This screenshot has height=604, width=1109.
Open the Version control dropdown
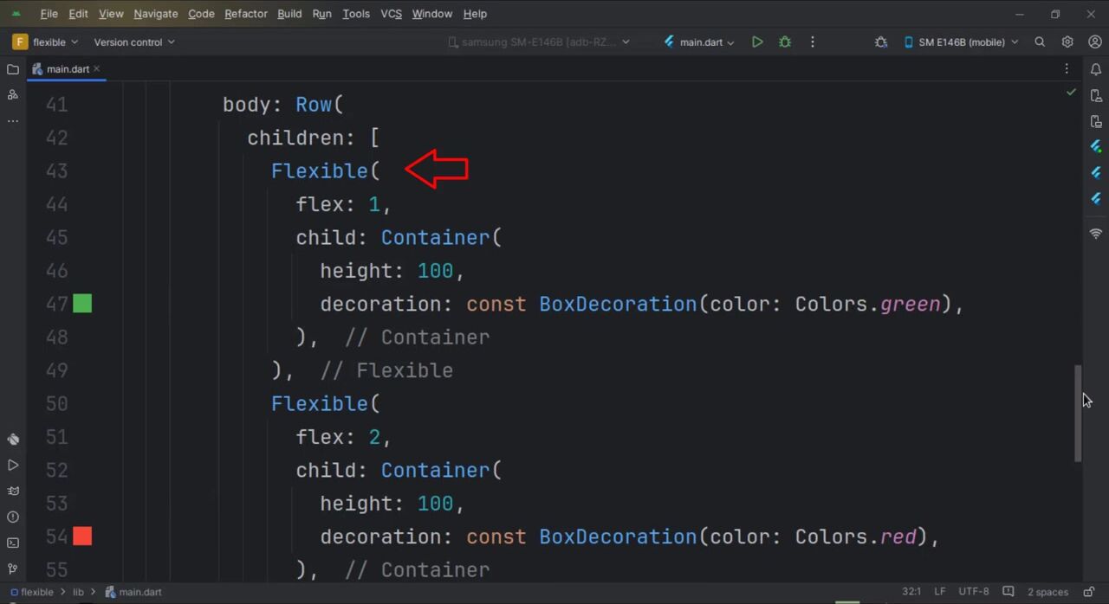point(133,42)
